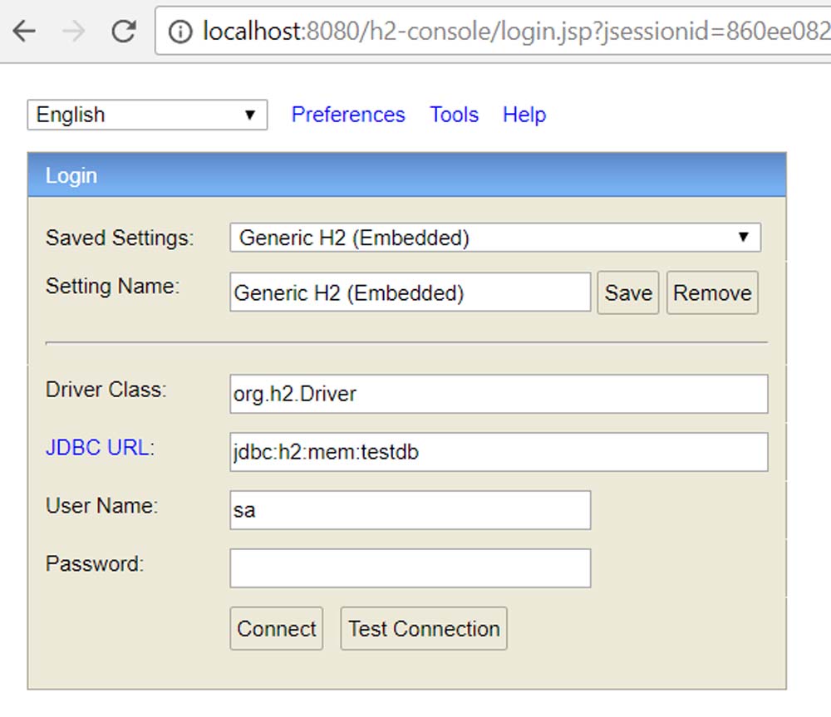
Task: Reload the H2 console page
Action: pyautogui.click(x=124, y=32)
